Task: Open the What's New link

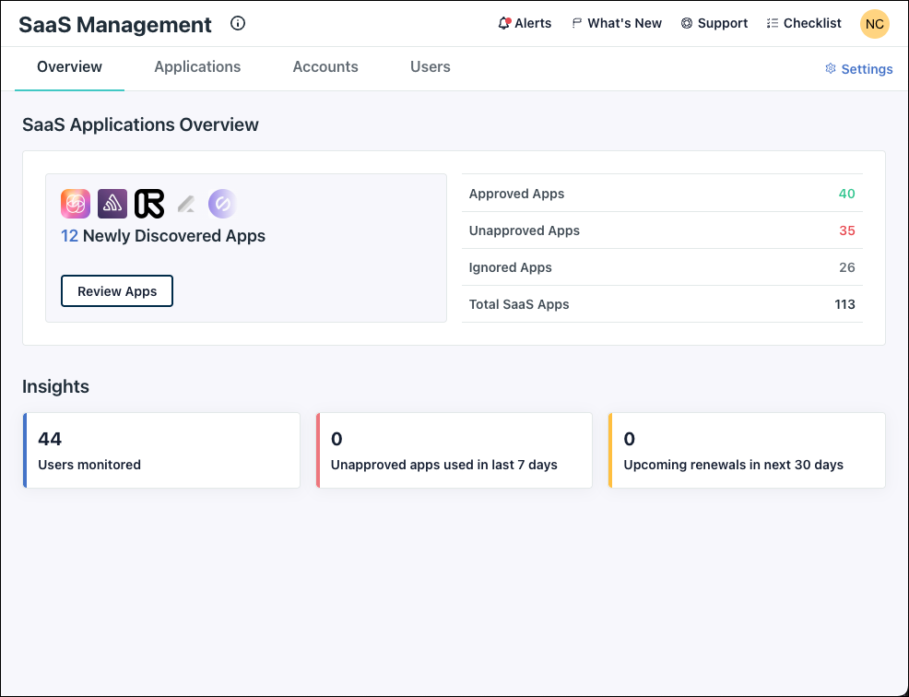Action: [624, 23]
